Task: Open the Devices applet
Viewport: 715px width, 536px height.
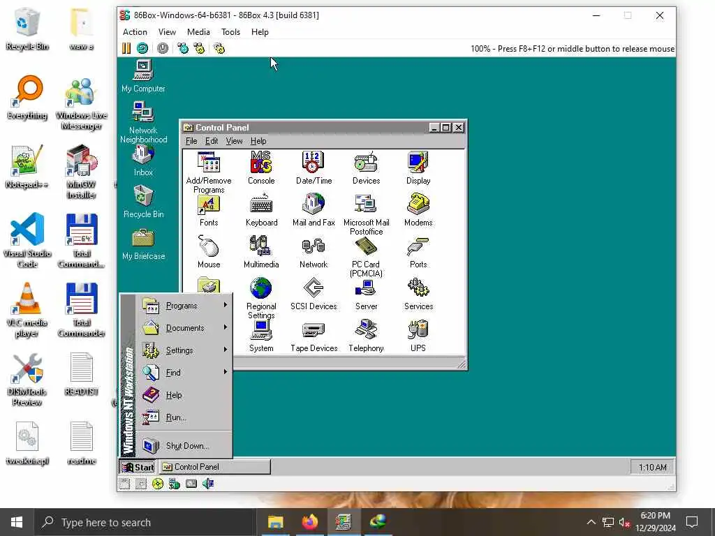Action: point(366,167)
